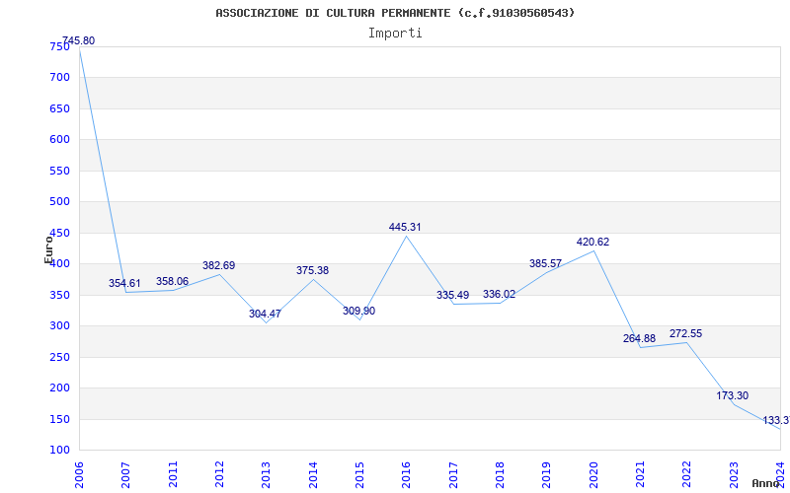This screenshot has width=790, height=493.
Task: Click the 750 y-axis tick label
Action: 59,46
